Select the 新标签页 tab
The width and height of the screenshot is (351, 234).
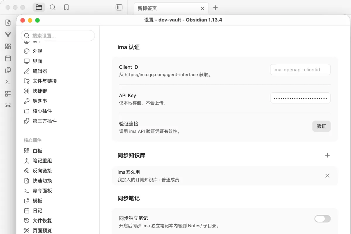(171, 8)
